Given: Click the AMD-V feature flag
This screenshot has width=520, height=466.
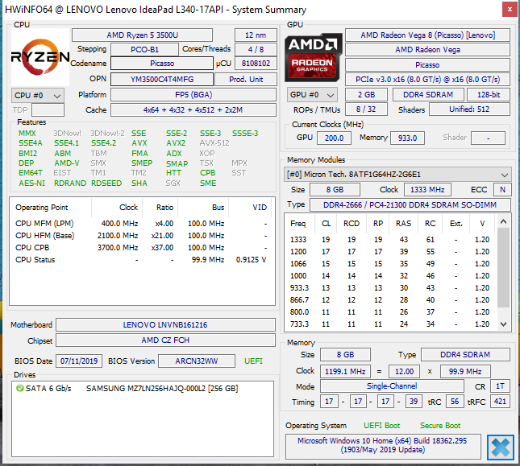Looking at the screenshot, I should pyautogui.click(x=67, y=163).
